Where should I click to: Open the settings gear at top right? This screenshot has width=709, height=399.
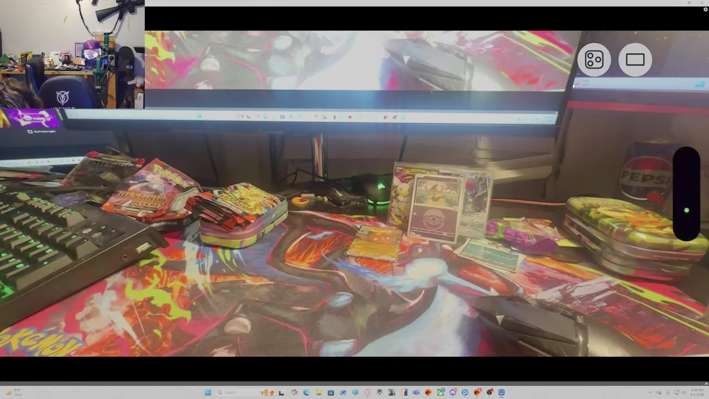click(705, 9)
